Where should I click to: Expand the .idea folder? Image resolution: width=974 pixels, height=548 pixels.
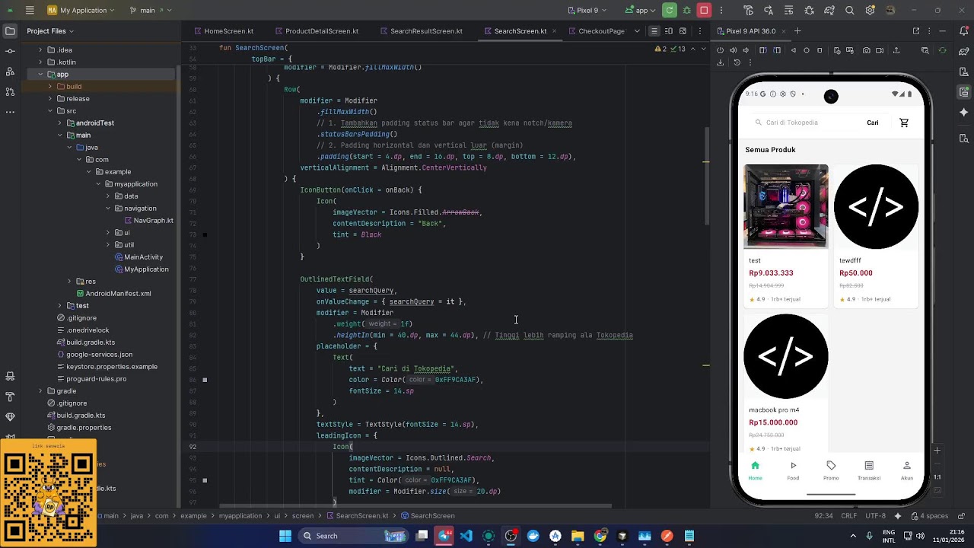(x=40, y=50)
